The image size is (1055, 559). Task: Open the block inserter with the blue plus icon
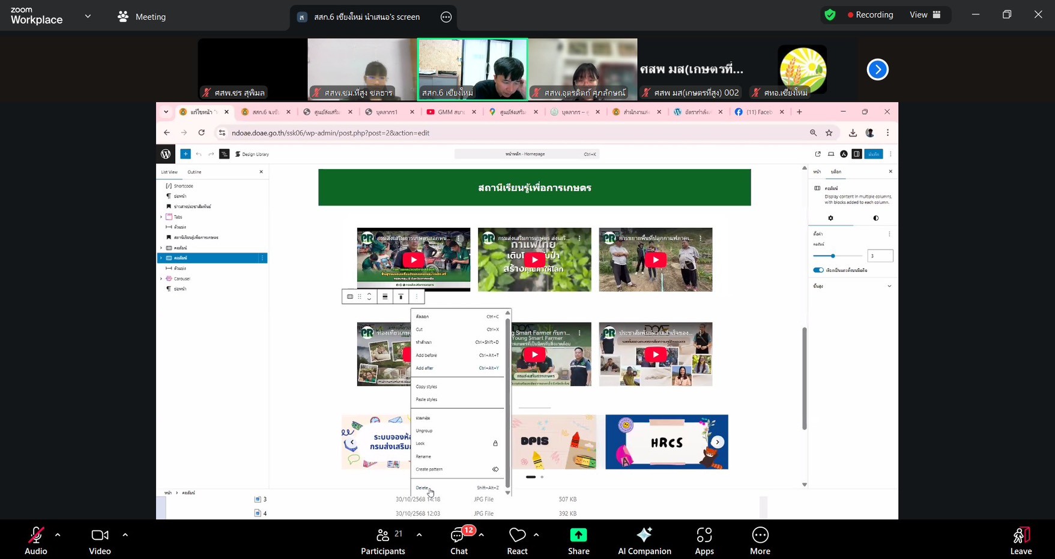click(x=186, y=154)
